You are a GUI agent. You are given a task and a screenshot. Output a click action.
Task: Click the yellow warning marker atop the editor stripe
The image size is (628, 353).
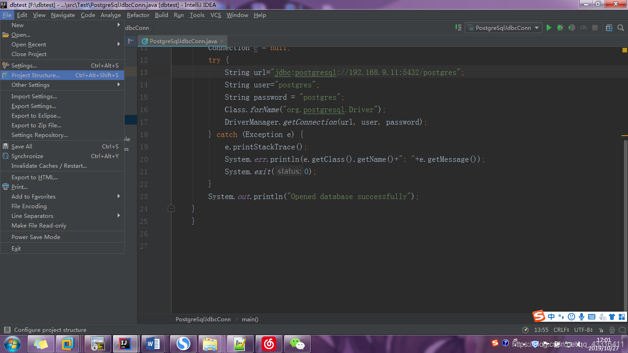click(625, 50)
